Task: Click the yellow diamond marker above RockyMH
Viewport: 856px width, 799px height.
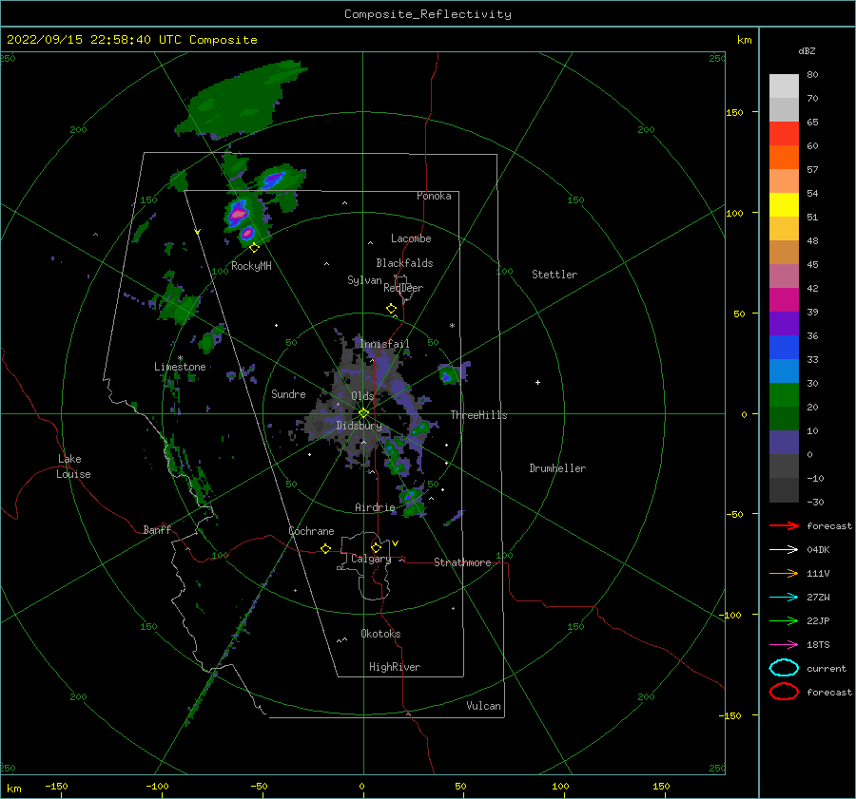Action: coord(254,248)
